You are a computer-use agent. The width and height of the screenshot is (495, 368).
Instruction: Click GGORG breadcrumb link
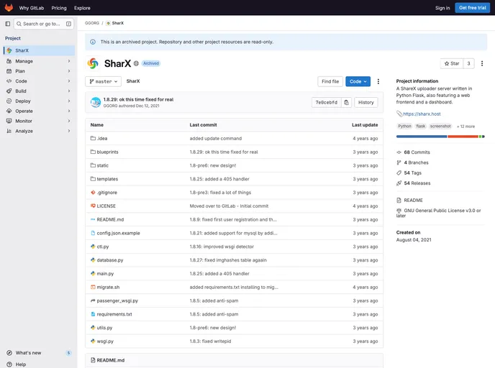point(92,23)
